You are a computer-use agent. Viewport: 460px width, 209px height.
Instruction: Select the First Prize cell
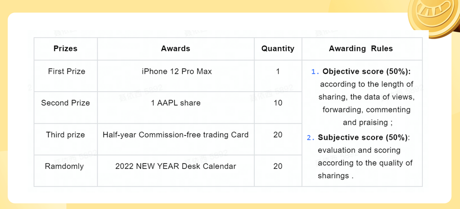pos(66,71)
